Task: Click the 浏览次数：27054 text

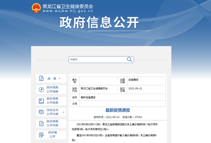Action: 132,117
